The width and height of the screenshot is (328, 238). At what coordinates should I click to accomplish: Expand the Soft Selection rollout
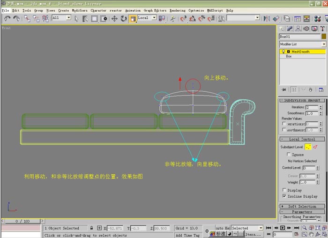tap(302, 206)
